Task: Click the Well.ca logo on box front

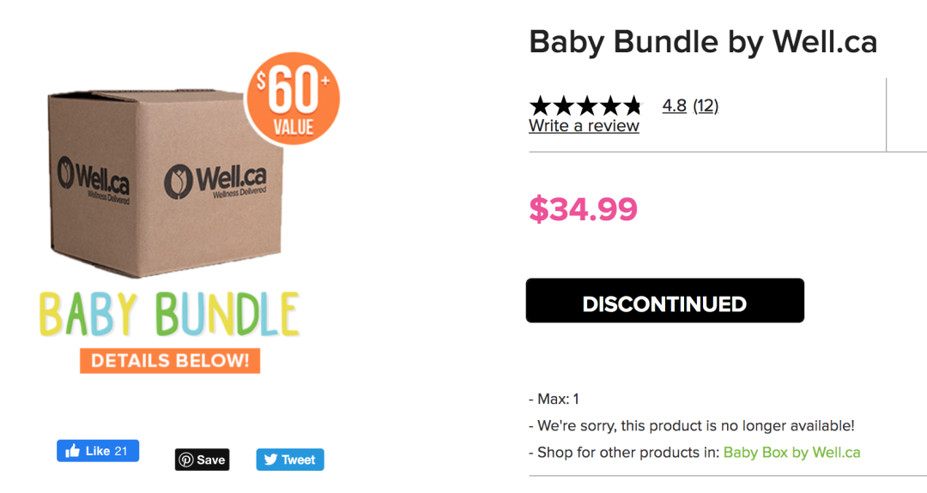Action: coord(215,180)
